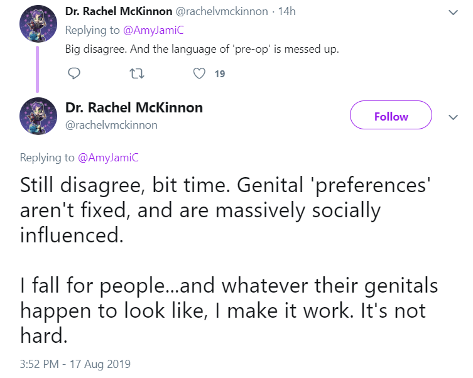This screenshot has height=378, width=473.
Task: Retweet the 'Big disagree' tweet
Action: point(137,73)
